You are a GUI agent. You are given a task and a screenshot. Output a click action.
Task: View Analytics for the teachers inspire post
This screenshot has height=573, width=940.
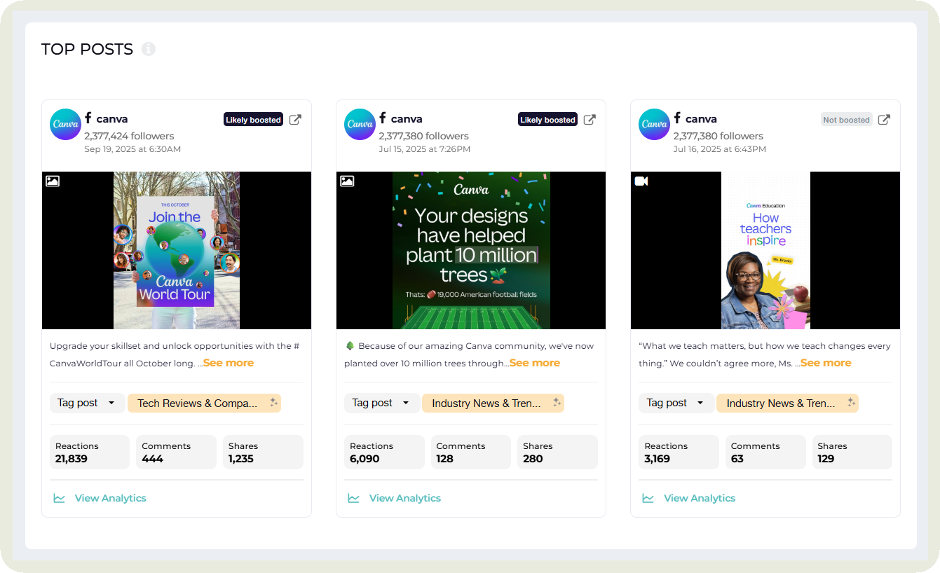[699, 498]
